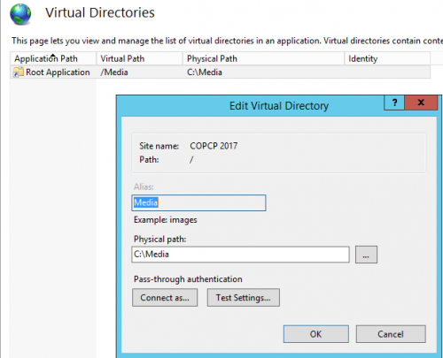Open the physical path browse ellipsis button
Image resolution: width=443 pixels, height=358 pixels.
366,255
